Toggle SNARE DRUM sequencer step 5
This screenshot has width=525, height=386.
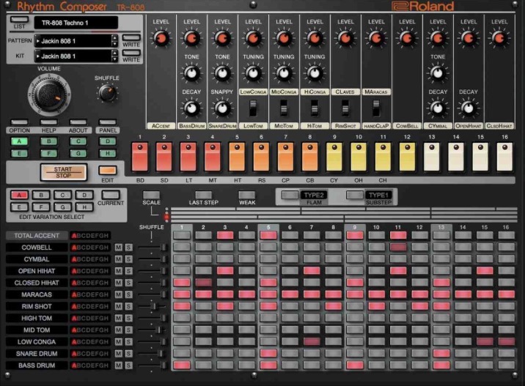click(x=268, y=354)
